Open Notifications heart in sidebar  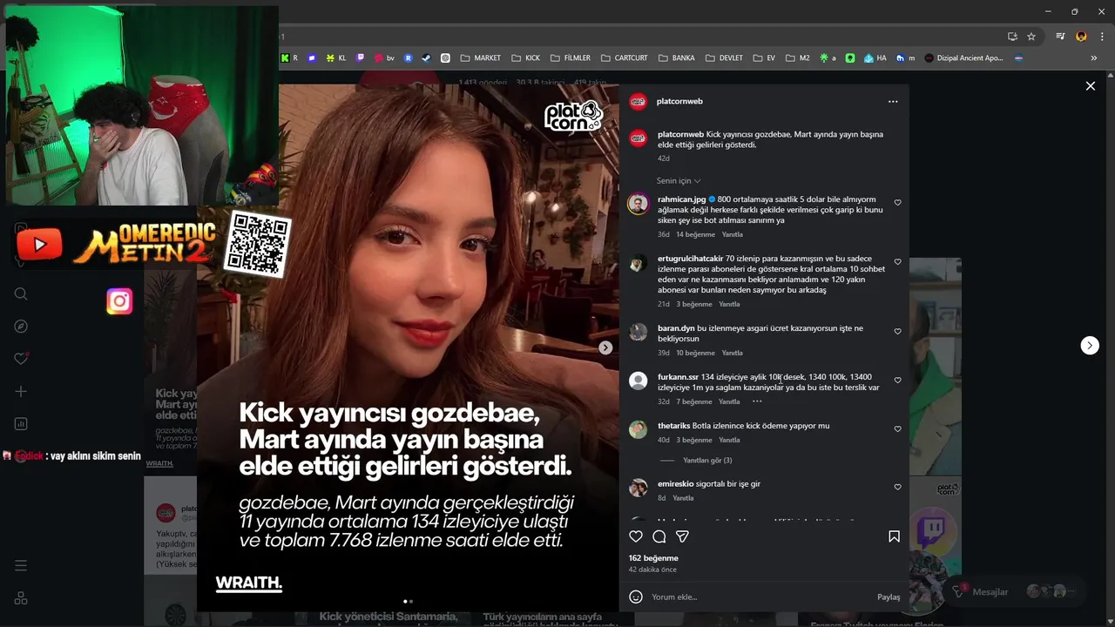point(21,359)
